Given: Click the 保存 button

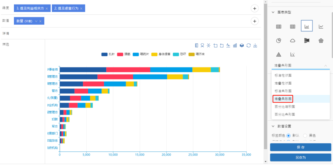Looking at the screenshot, I should [300, 147].
